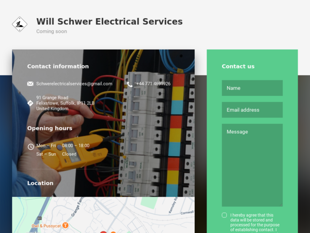The image size is (310, 233).
Task: Click the Will Schwer Electrical Services title
Action: 110,22
